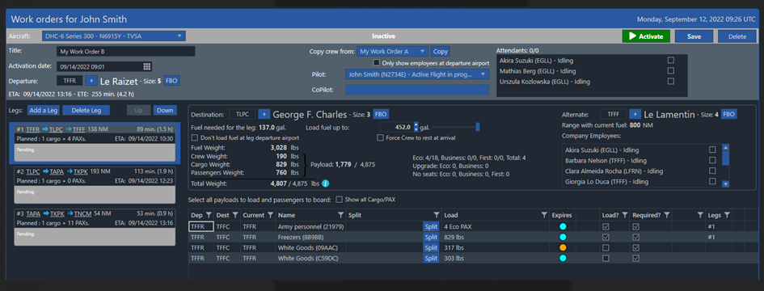Open the Pilot dropdown
This screenshot has height=291, width=764.
417,74
